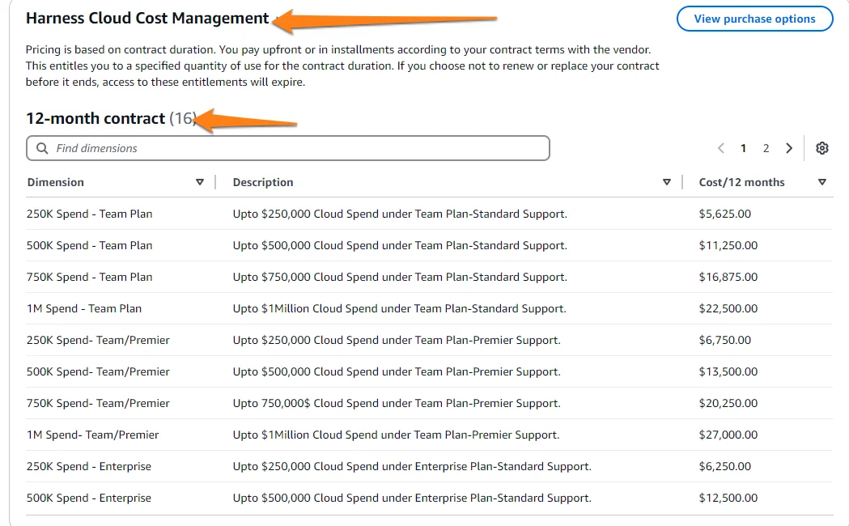
Task: Click the Cost/12 months column header
Action: pos(742,182)
